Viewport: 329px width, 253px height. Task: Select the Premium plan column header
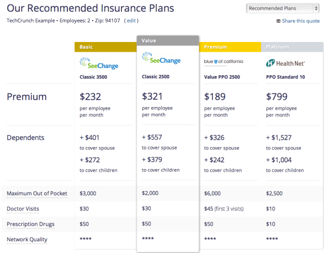tap(230, 47)
